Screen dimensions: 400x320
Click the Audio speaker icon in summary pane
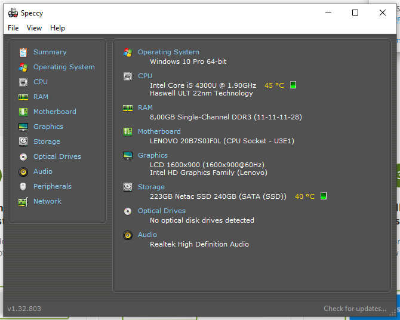tap(128, 235)
